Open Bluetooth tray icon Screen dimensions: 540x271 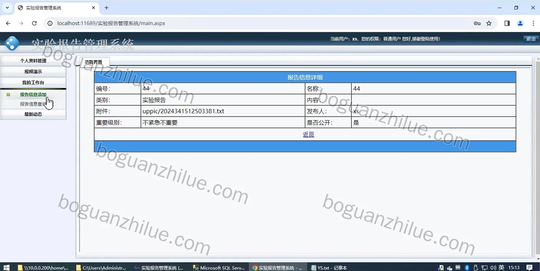tap(467, 268)
